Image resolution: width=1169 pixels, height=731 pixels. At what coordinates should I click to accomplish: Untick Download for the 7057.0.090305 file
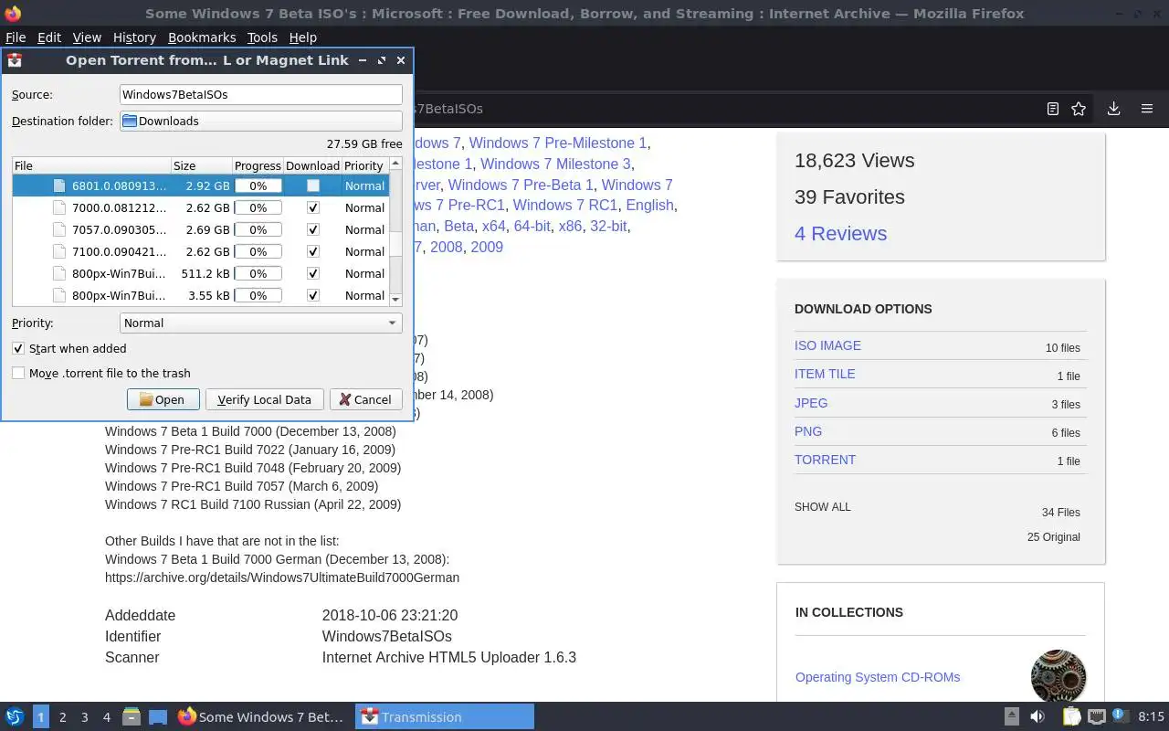pos(313,229)
